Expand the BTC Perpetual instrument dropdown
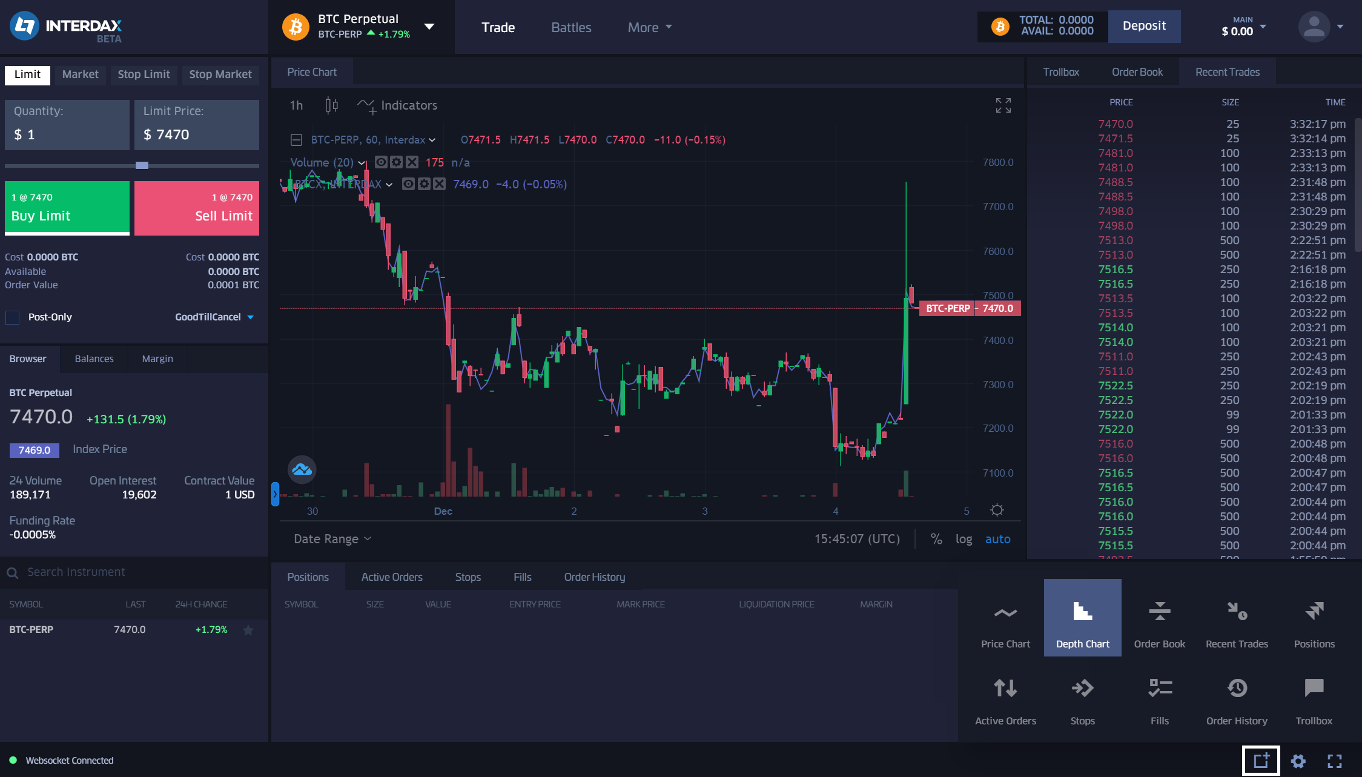The image size is (1362, 777). point(429,27)
